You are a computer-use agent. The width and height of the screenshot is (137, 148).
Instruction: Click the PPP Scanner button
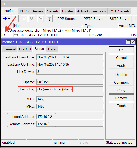coord(67,19)
